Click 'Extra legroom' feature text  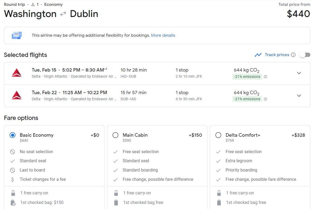click(239, 161)
